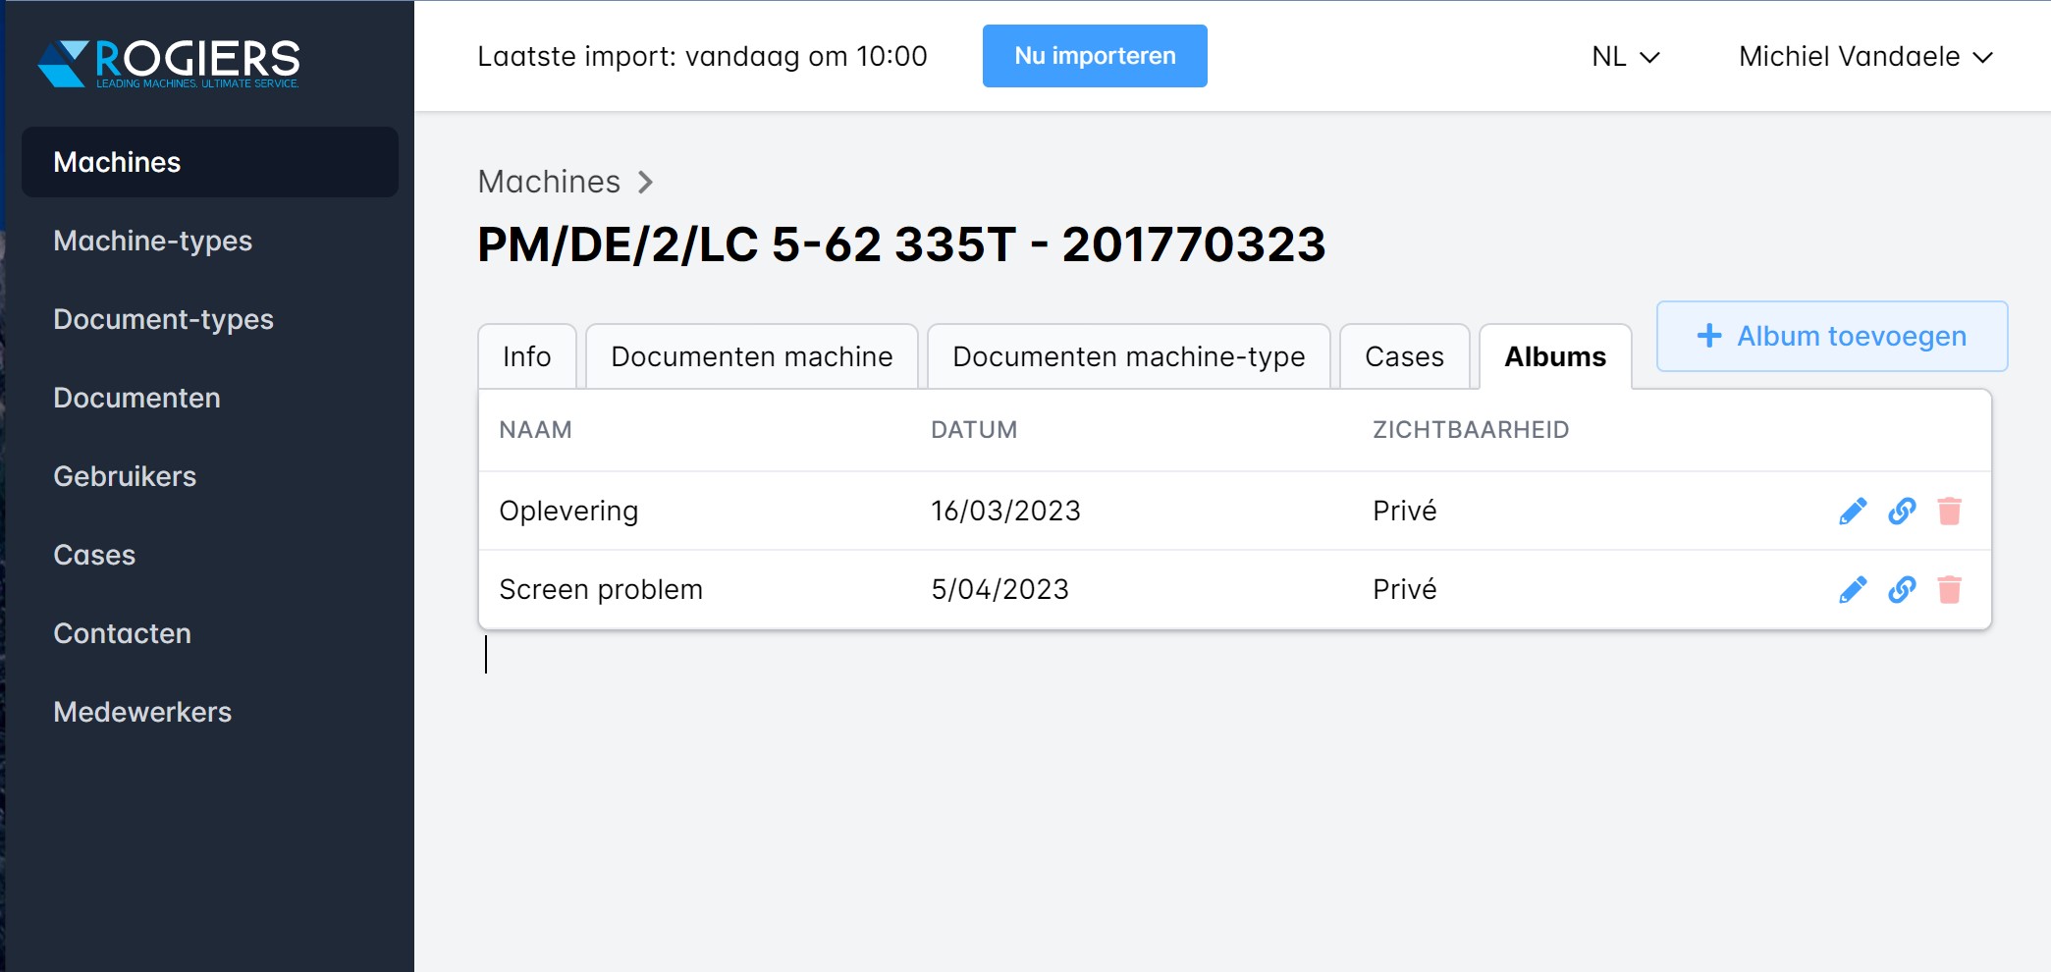Viewport: 2051px width, 972px height.
Task: Click the Nu importeren button
Action: (x=1094, y=56)
